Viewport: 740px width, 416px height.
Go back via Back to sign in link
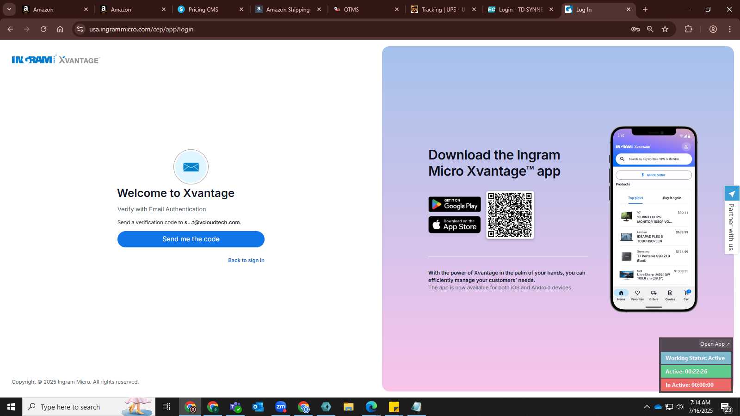tap(246, 260)
